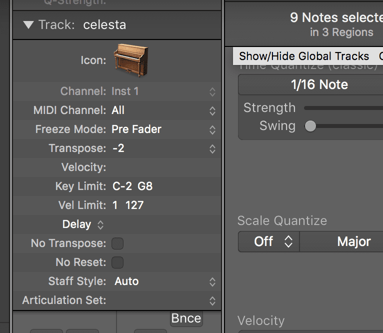Click the celesta piano track icon
Screen dimensions: 383x333
[x=130, y=60]
